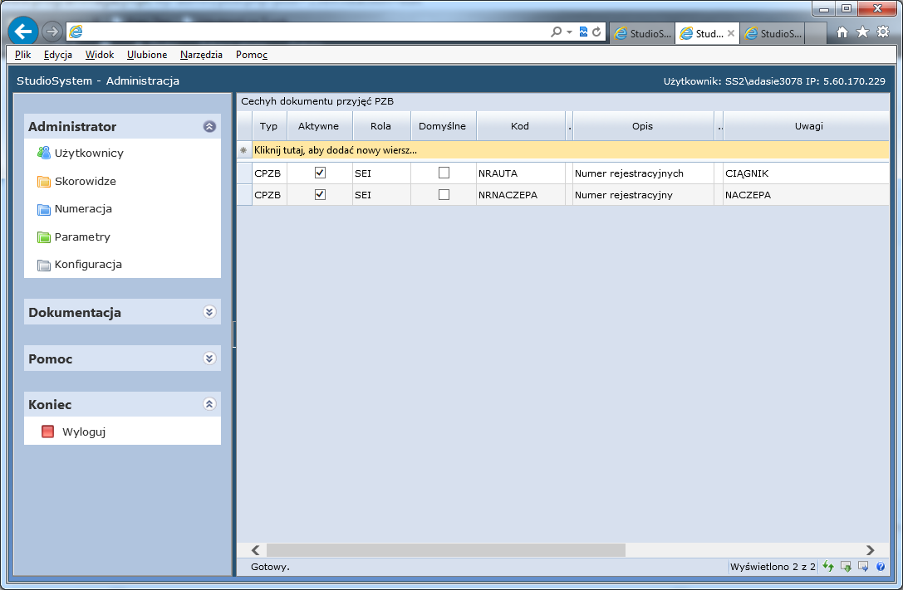Open Użytkownicy in the Administrator panel
Image resolution: width=903 pixels, height=590 pixels.
[x=89, y=153]
